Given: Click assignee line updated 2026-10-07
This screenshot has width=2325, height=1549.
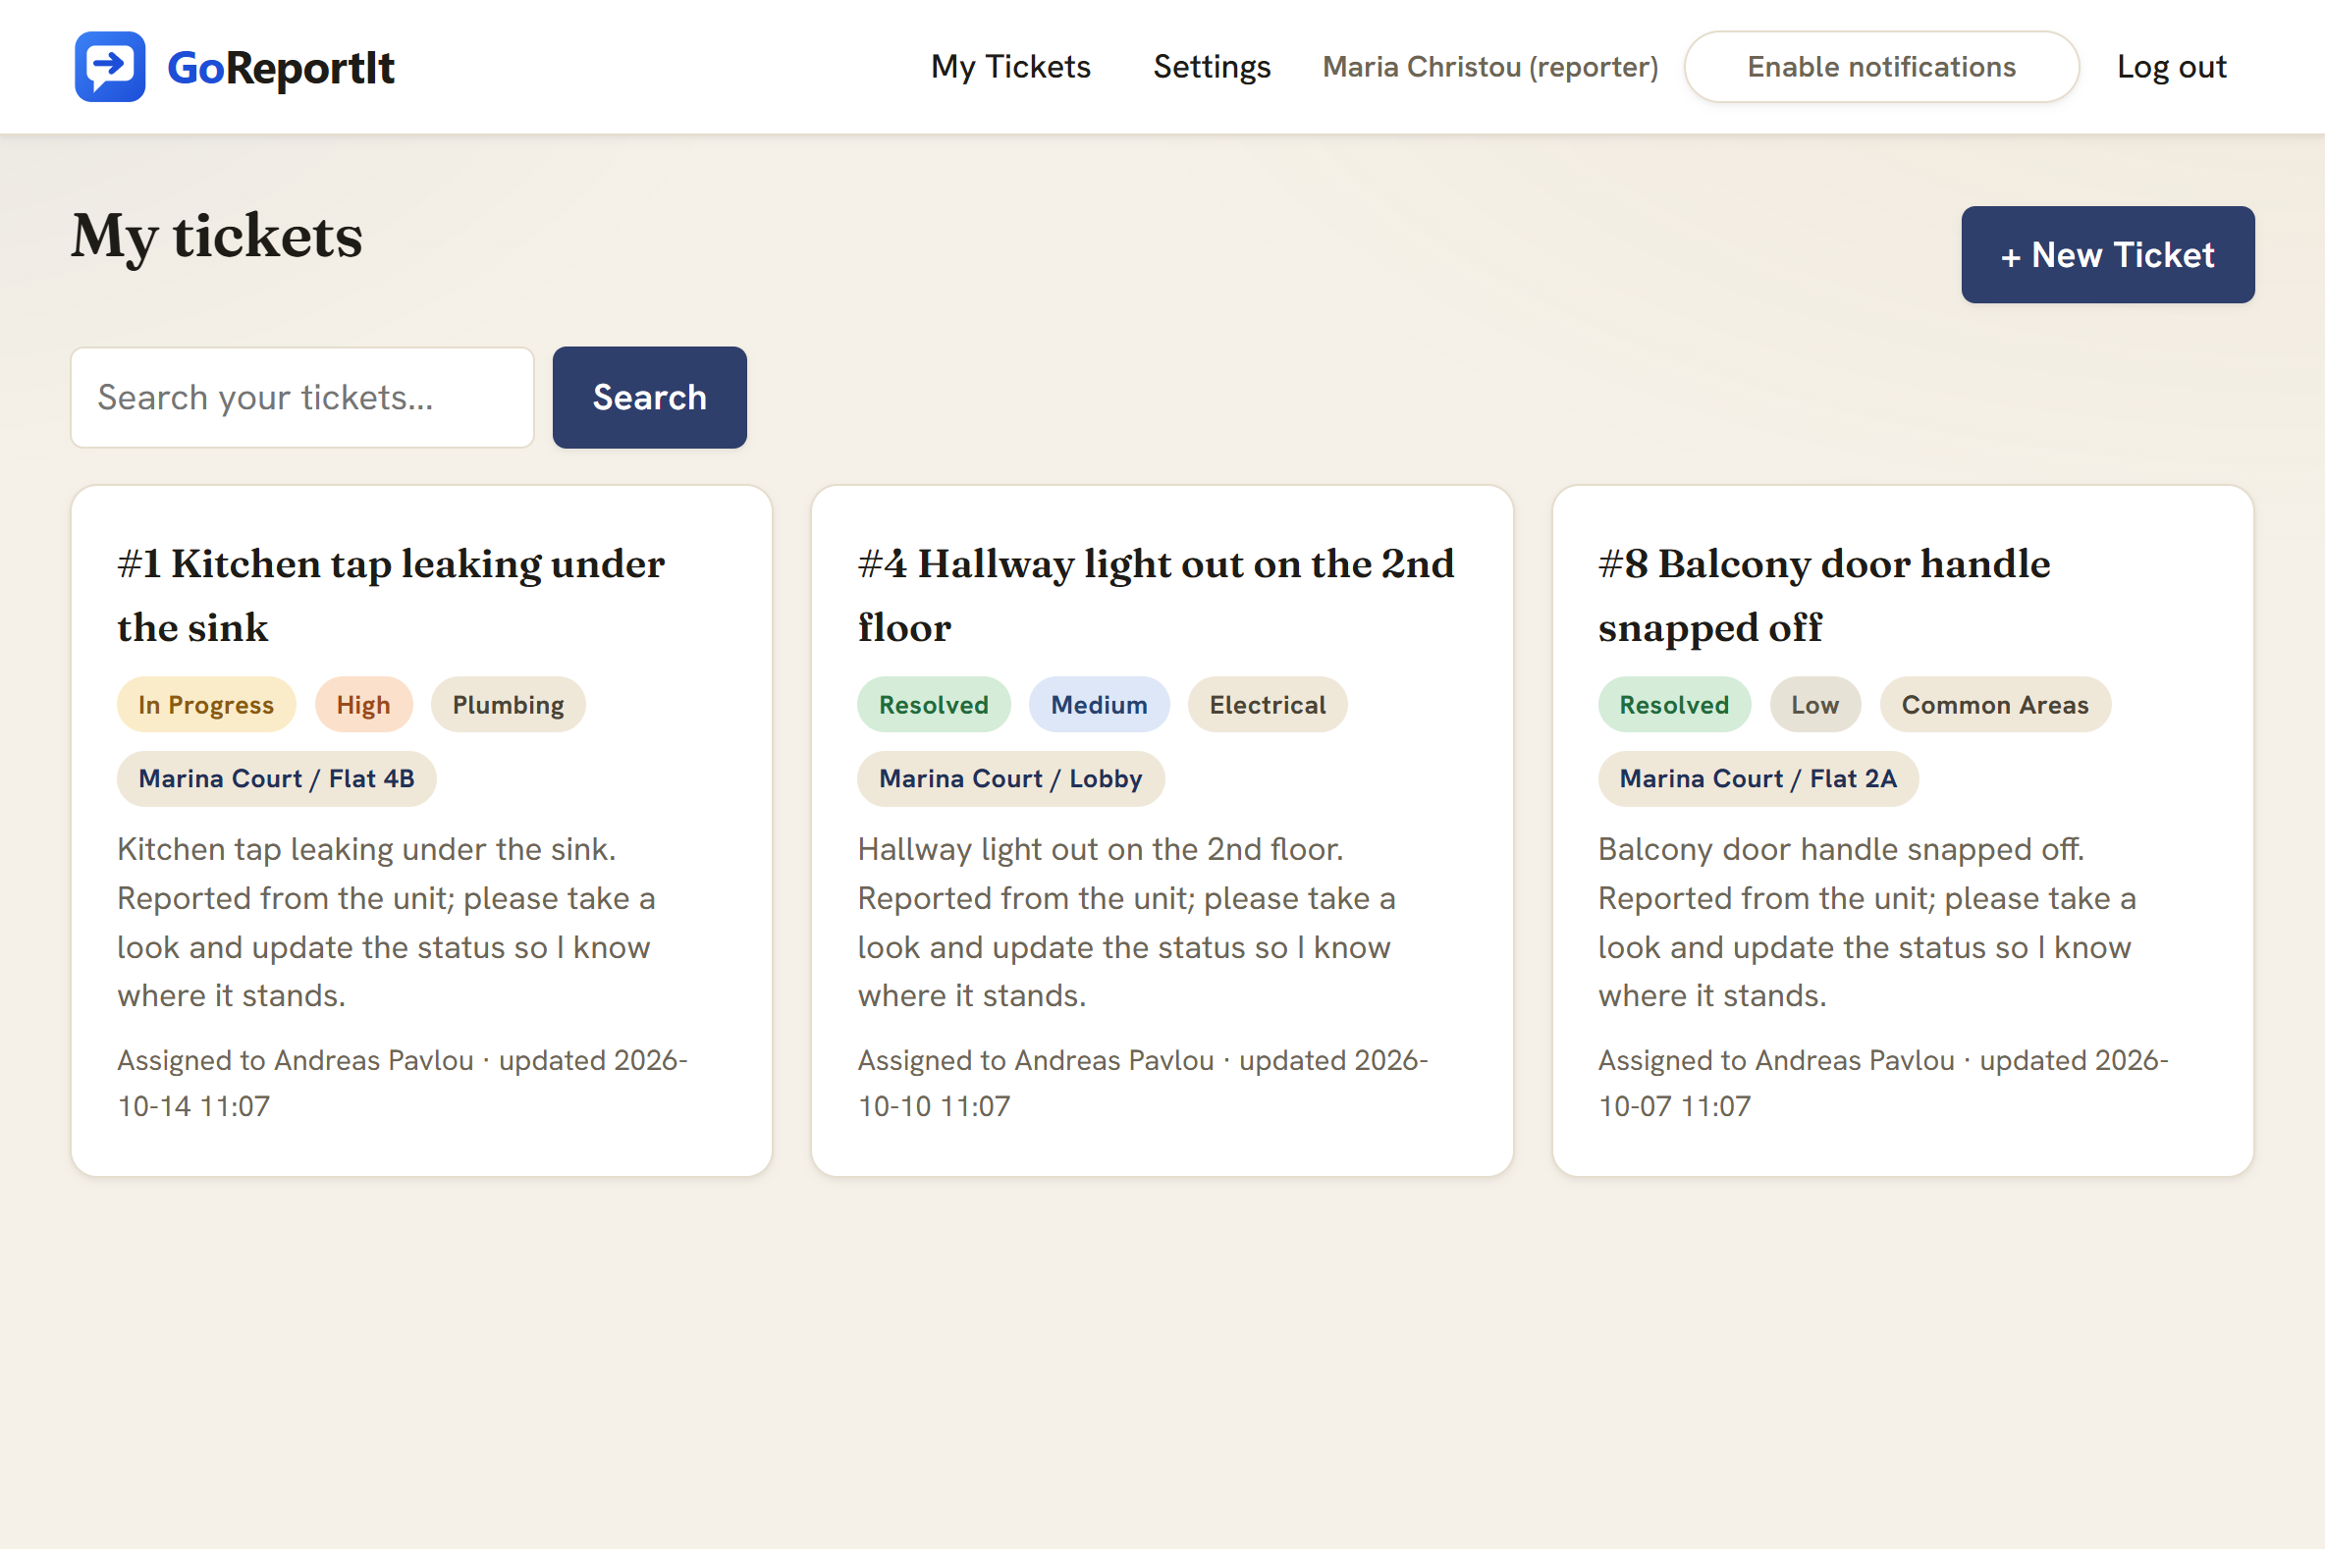Looking at the screenshot, I should click(x=1883, y=1083).
